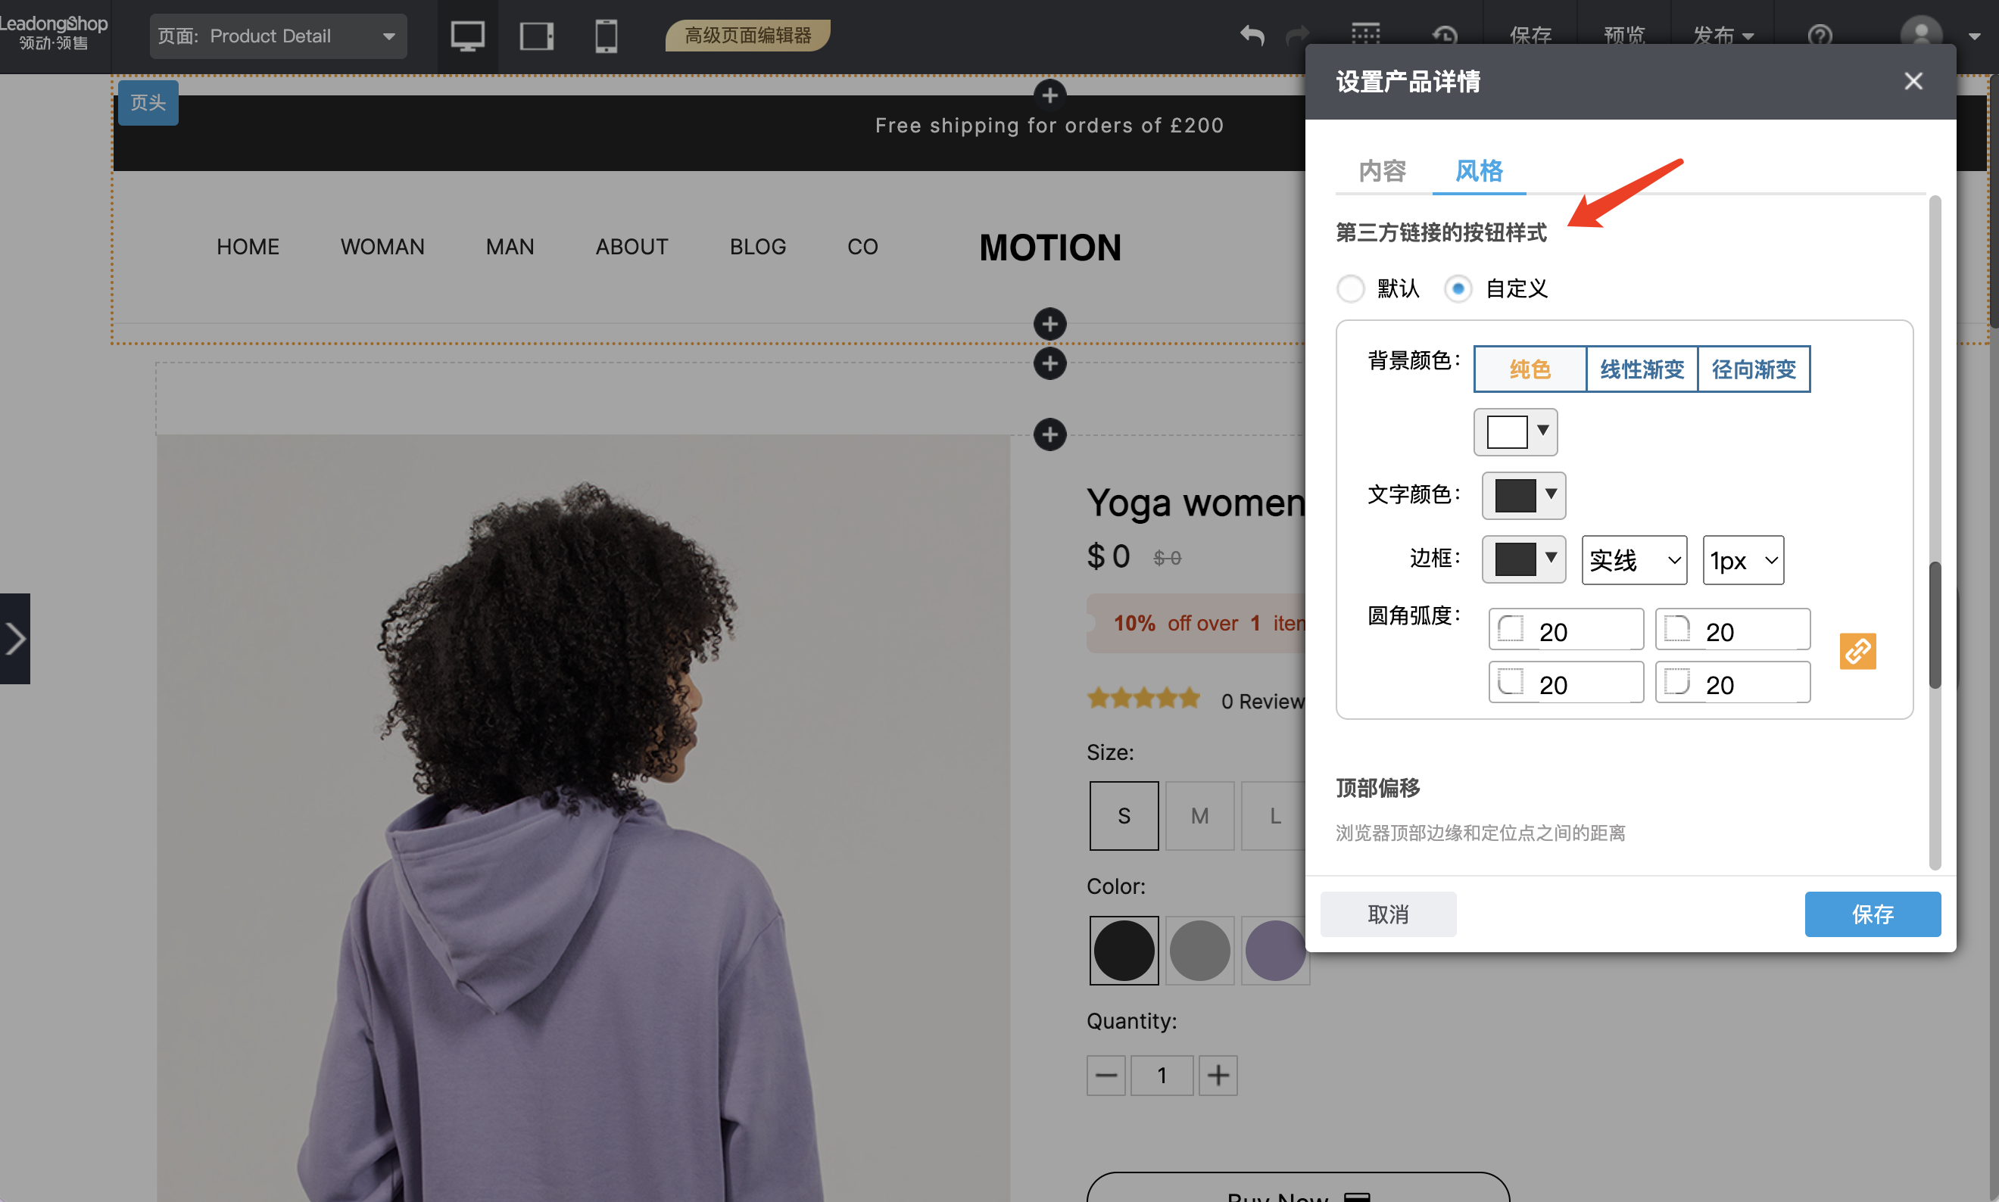1999x1202 pixels.
Task: Click the orange link corner-radius sync icon
Action: pyautogui.click(x=1857, y=651)
